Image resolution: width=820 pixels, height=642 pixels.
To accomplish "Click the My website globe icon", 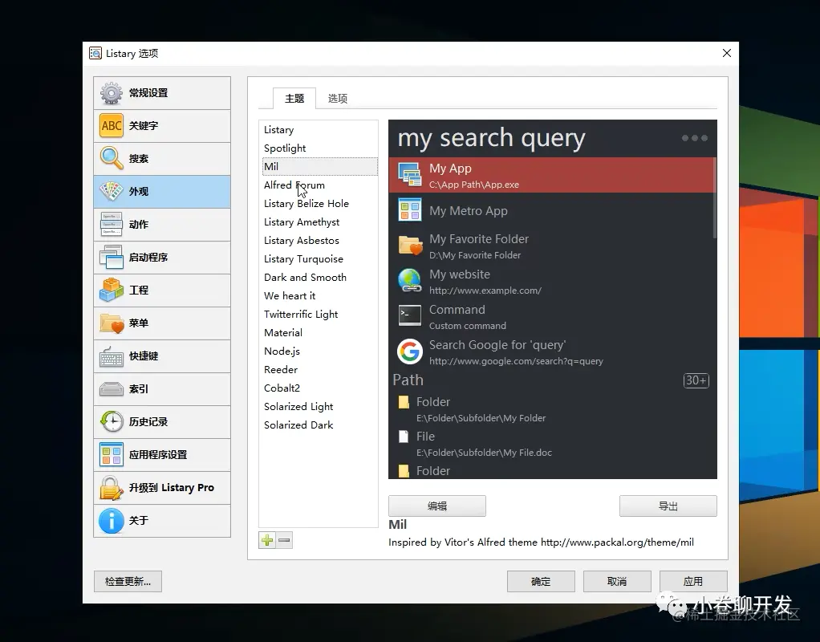I will click(x=409, y=281).
